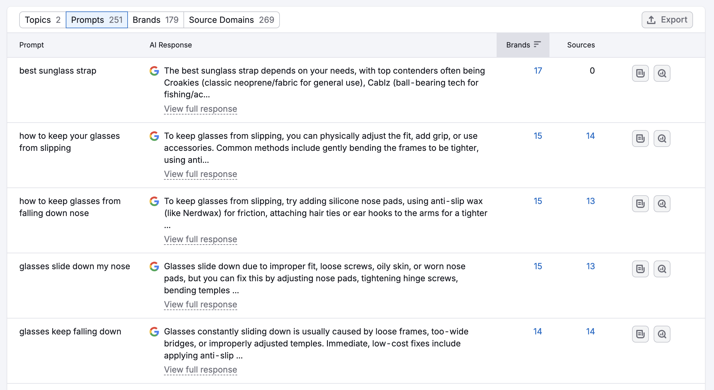
Task: Click 14 sources for 'how to keep your glasses from slipping'
Action: (590, 136)
